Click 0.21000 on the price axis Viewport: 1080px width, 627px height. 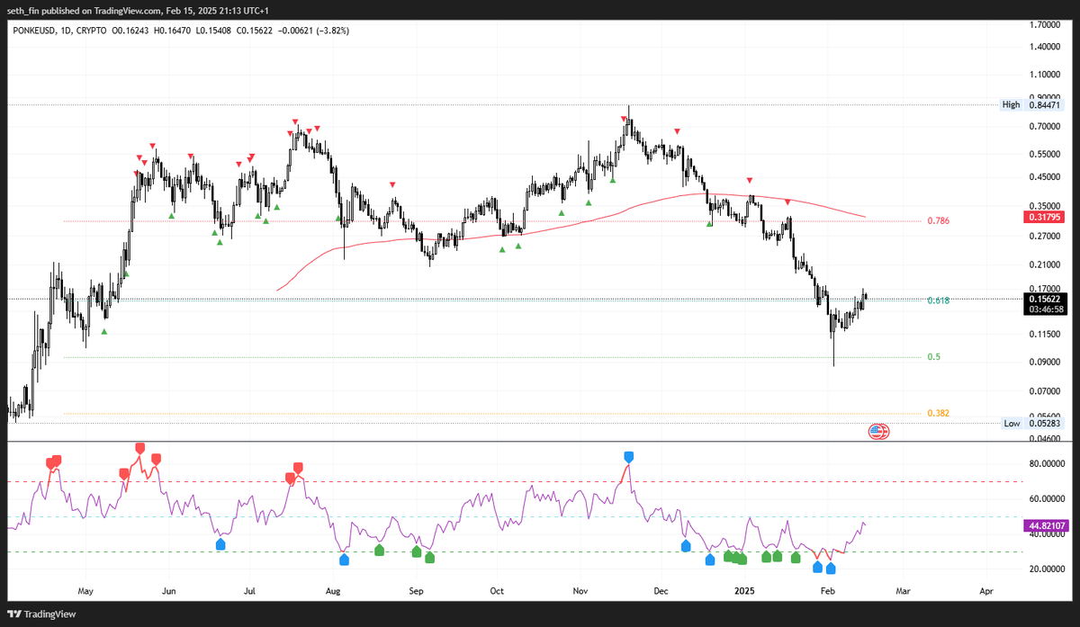pyautogui.click(x=1046, y=265)
